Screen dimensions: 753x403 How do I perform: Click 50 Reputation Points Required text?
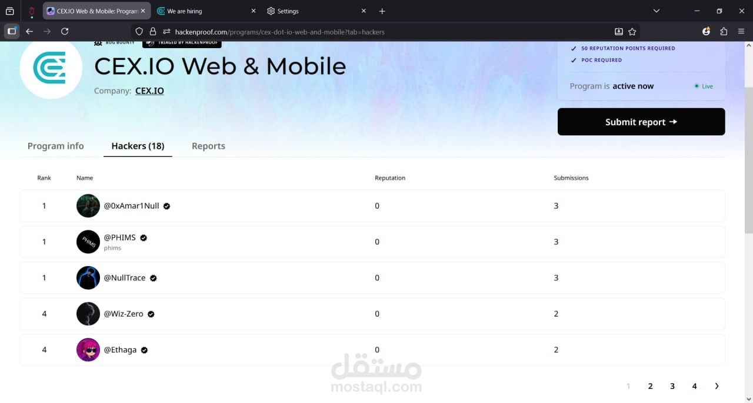point(628,48)
